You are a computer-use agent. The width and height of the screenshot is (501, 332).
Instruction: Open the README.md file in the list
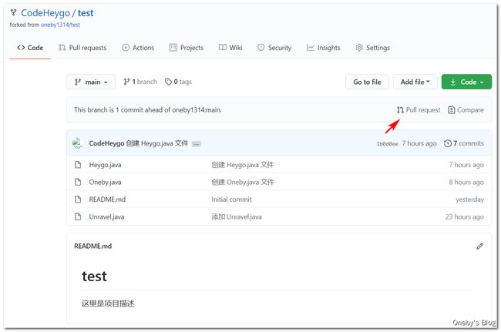(107, 200)
